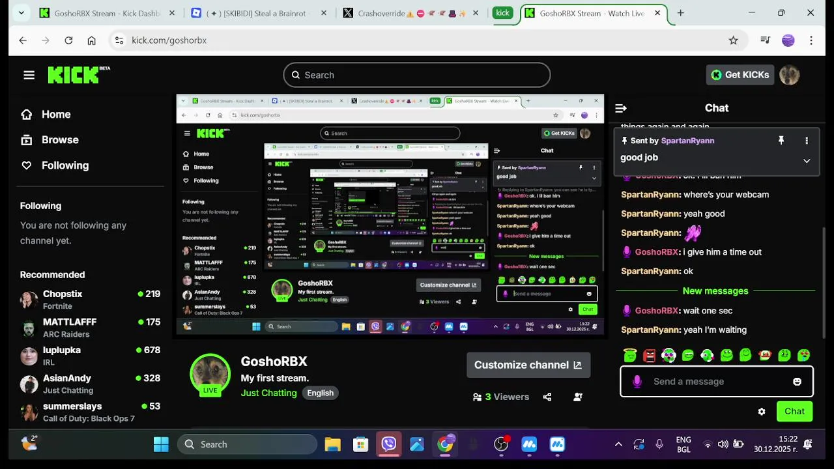Open Just Chatting category link
The image size is (834, 469).
[268, 393]
